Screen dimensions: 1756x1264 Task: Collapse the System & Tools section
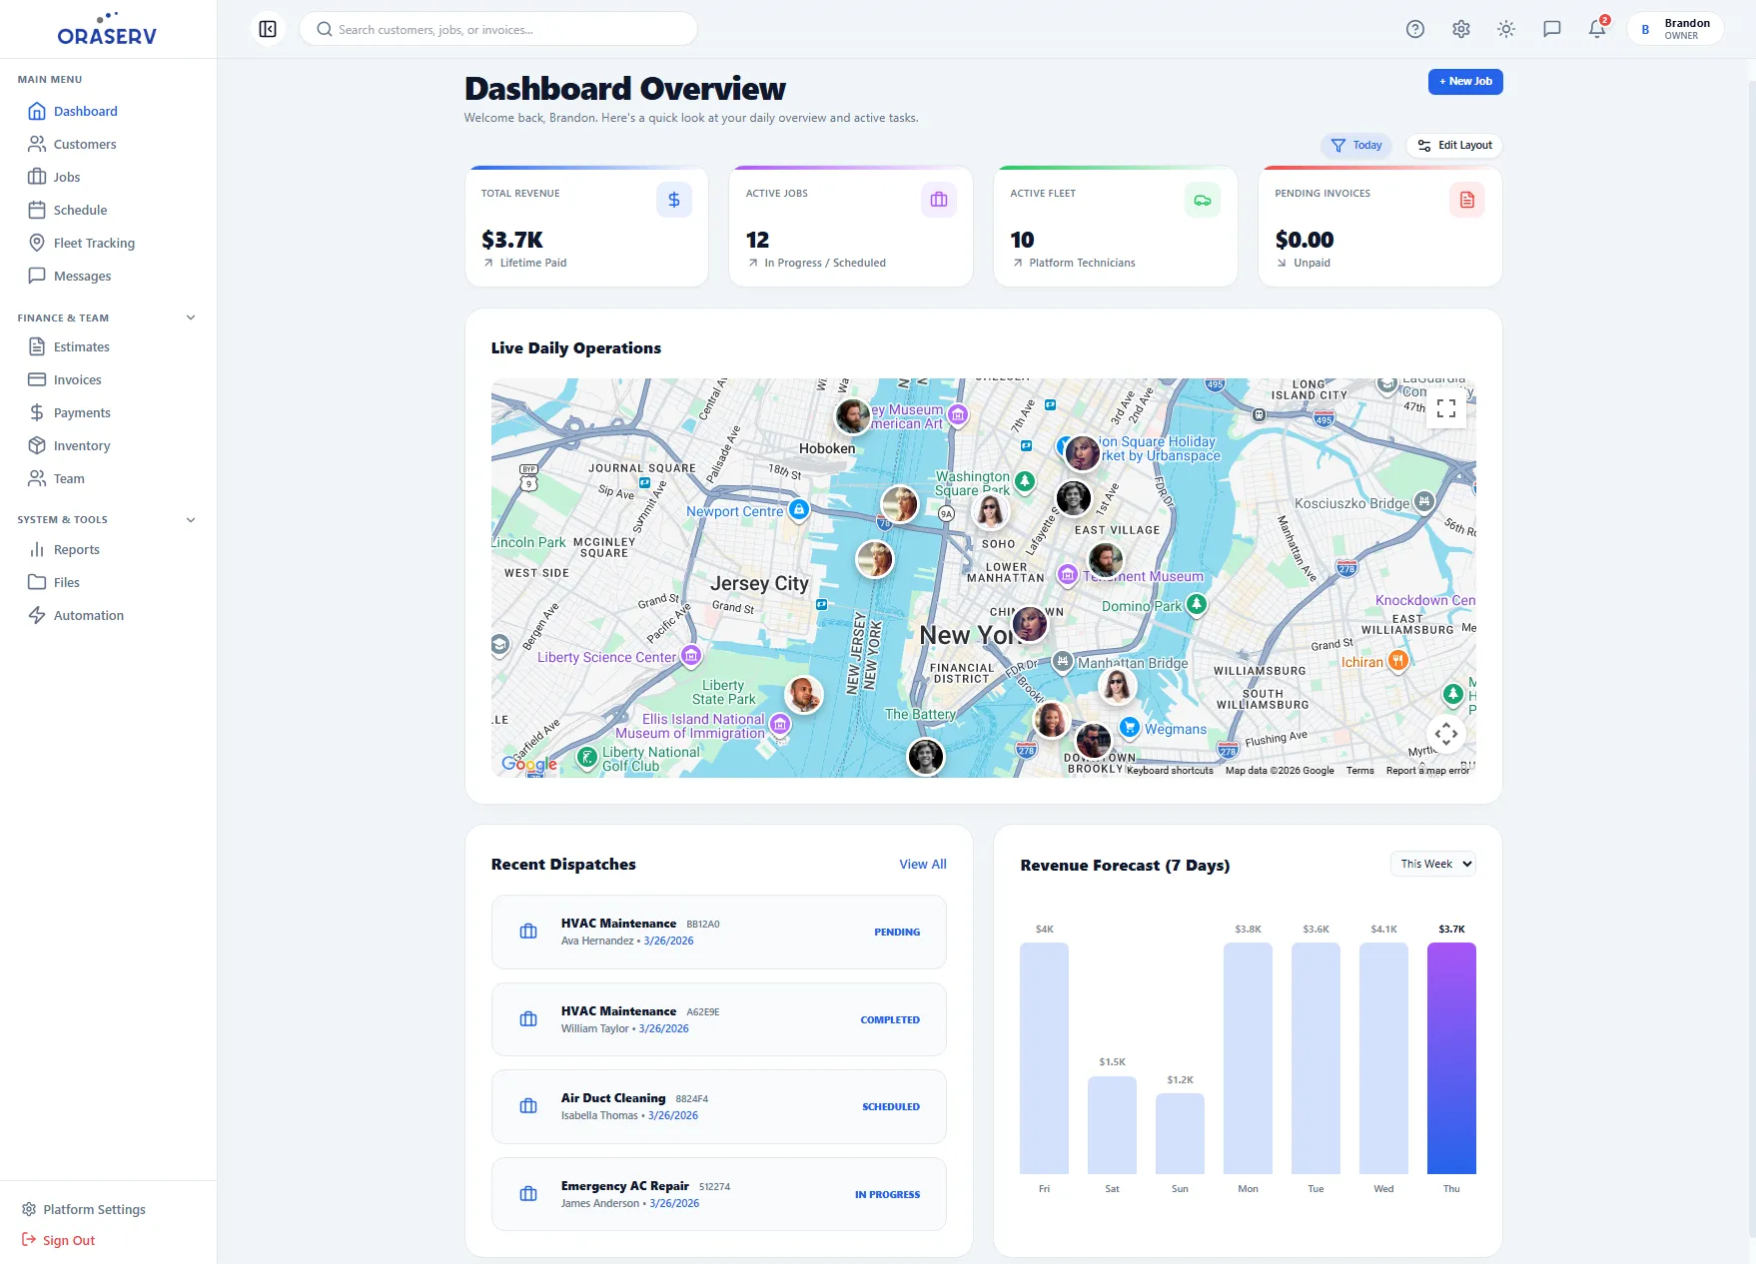pyautogui.click(x=190, y=519)
